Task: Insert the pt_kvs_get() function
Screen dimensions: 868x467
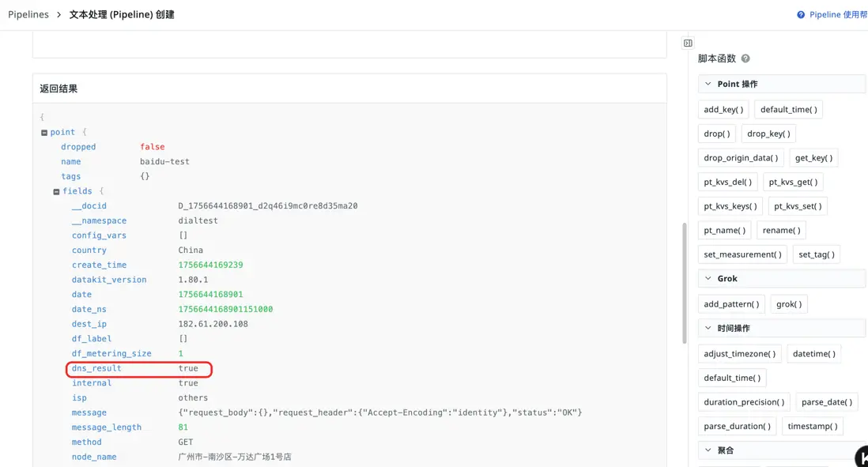Action: [793, 182]
